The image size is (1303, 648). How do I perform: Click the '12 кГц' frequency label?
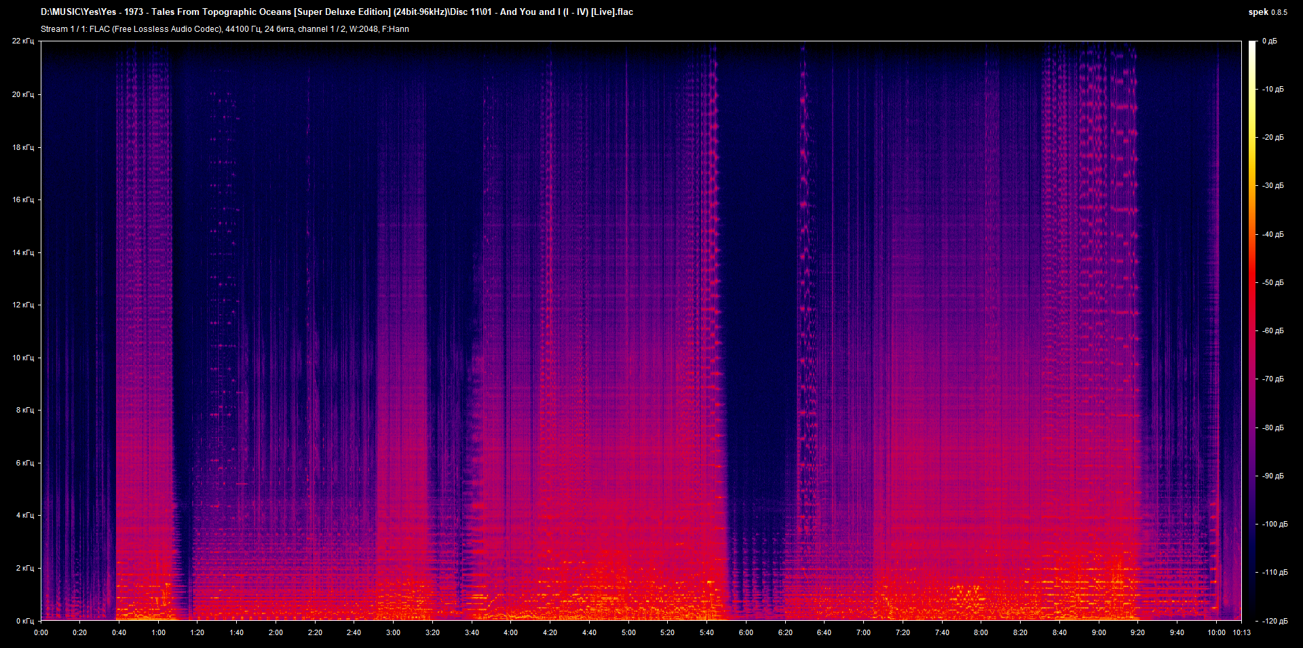pos(23,305)
